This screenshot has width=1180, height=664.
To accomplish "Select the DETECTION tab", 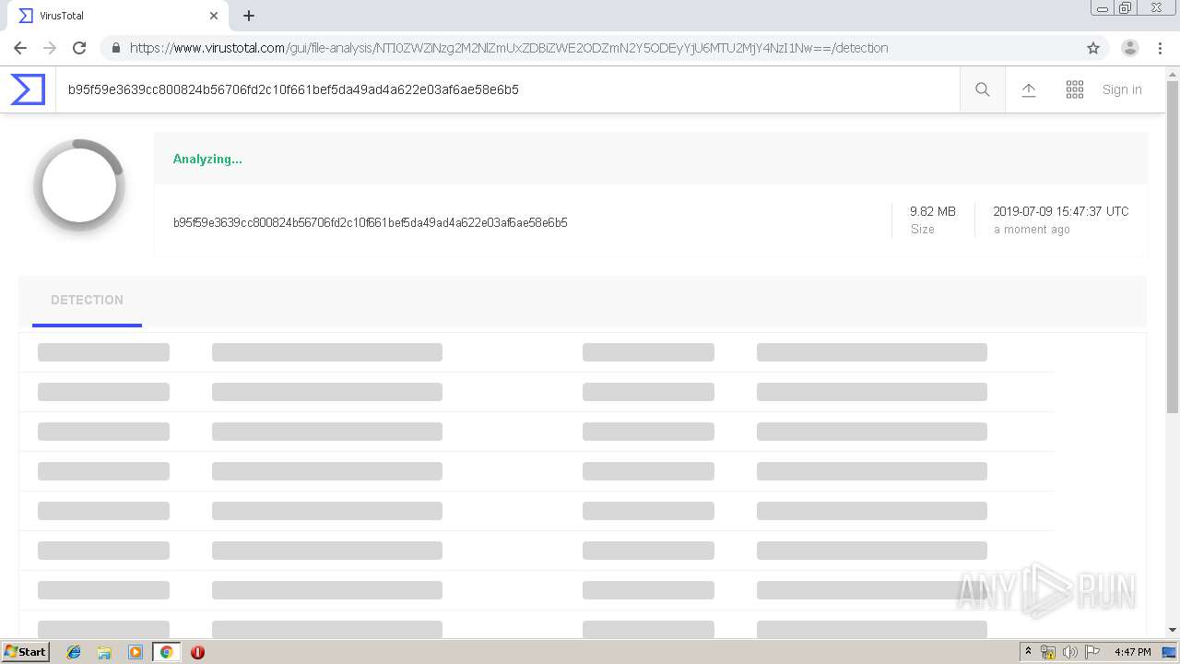I will [x=87, y=301].
